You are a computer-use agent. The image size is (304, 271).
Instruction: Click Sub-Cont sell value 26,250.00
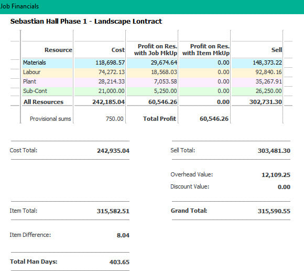tap(268, 91)
